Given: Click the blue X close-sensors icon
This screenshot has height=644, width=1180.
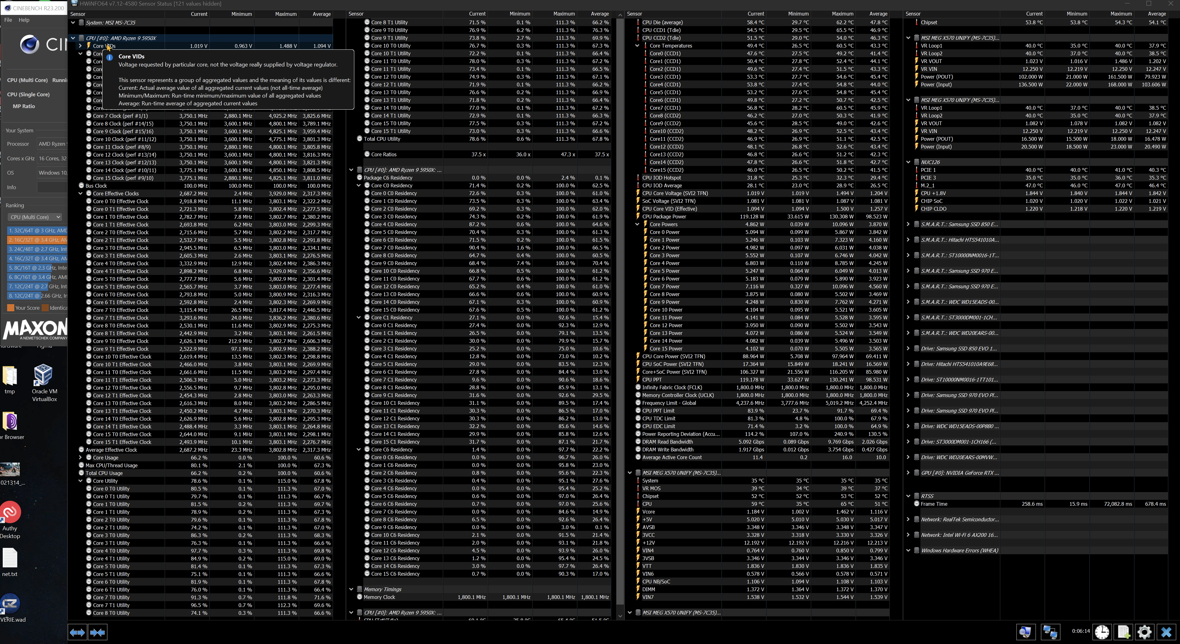Looking at the screenshot, I should click(x=1166, y=632).
